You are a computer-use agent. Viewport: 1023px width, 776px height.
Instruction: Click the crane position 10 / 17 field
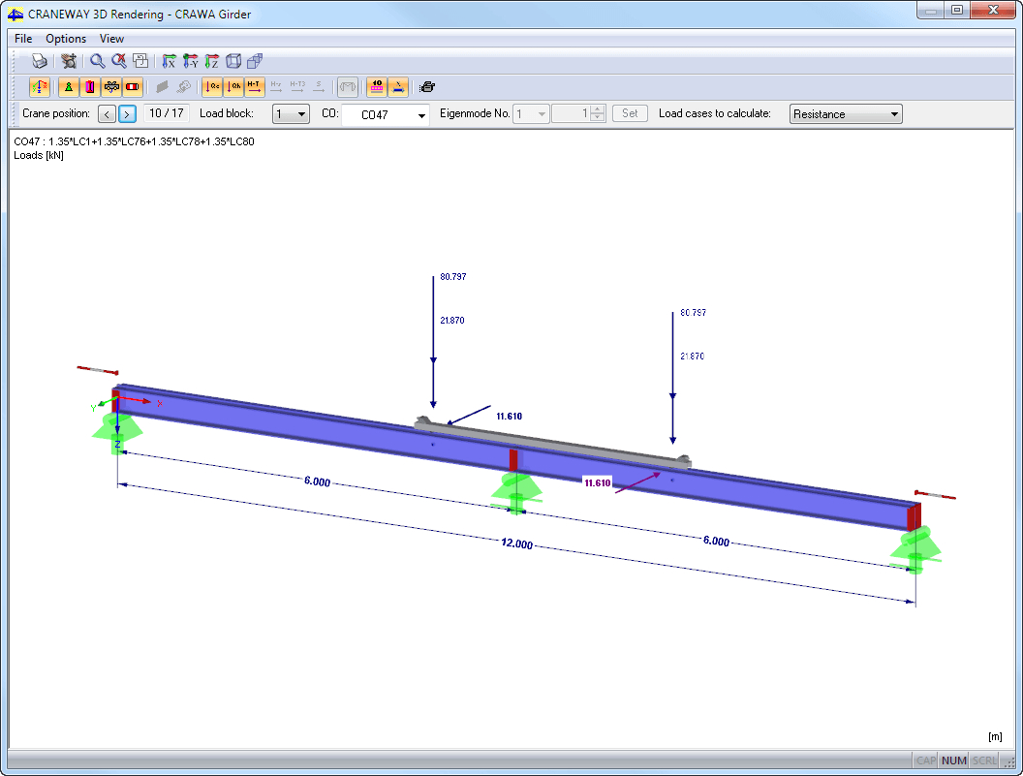pyautogui.click(x=166, y=113)
